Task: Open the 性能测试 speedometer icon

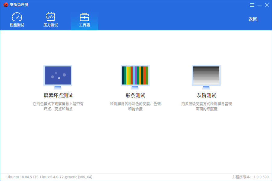Action: coord(17,17)
